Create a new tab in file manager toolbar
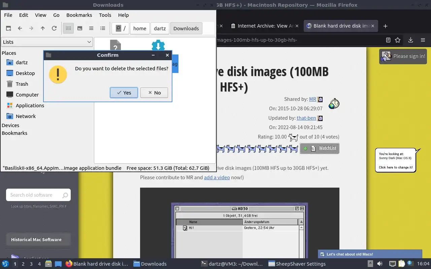The height and width of the screenshot is (269, 431). click(8, 29)
